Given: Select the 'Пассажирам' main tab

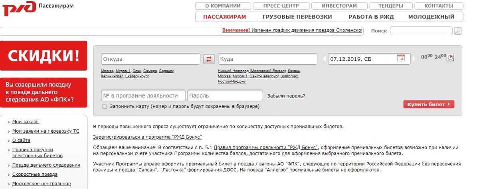Looking at the screenshot, I should (x=224, y=17).
